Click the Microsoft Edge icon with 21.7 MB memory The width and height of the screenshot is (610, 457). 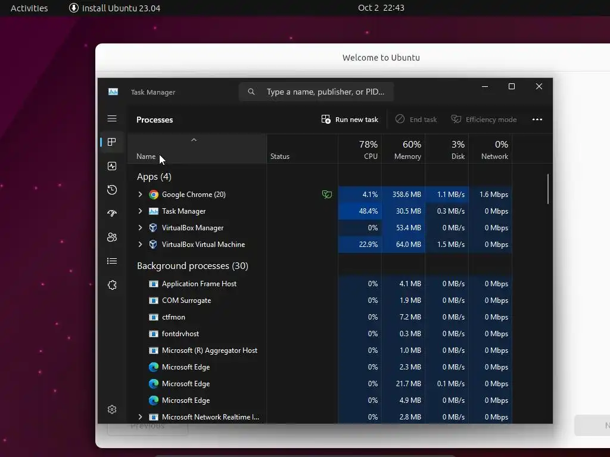pos(154,384)
